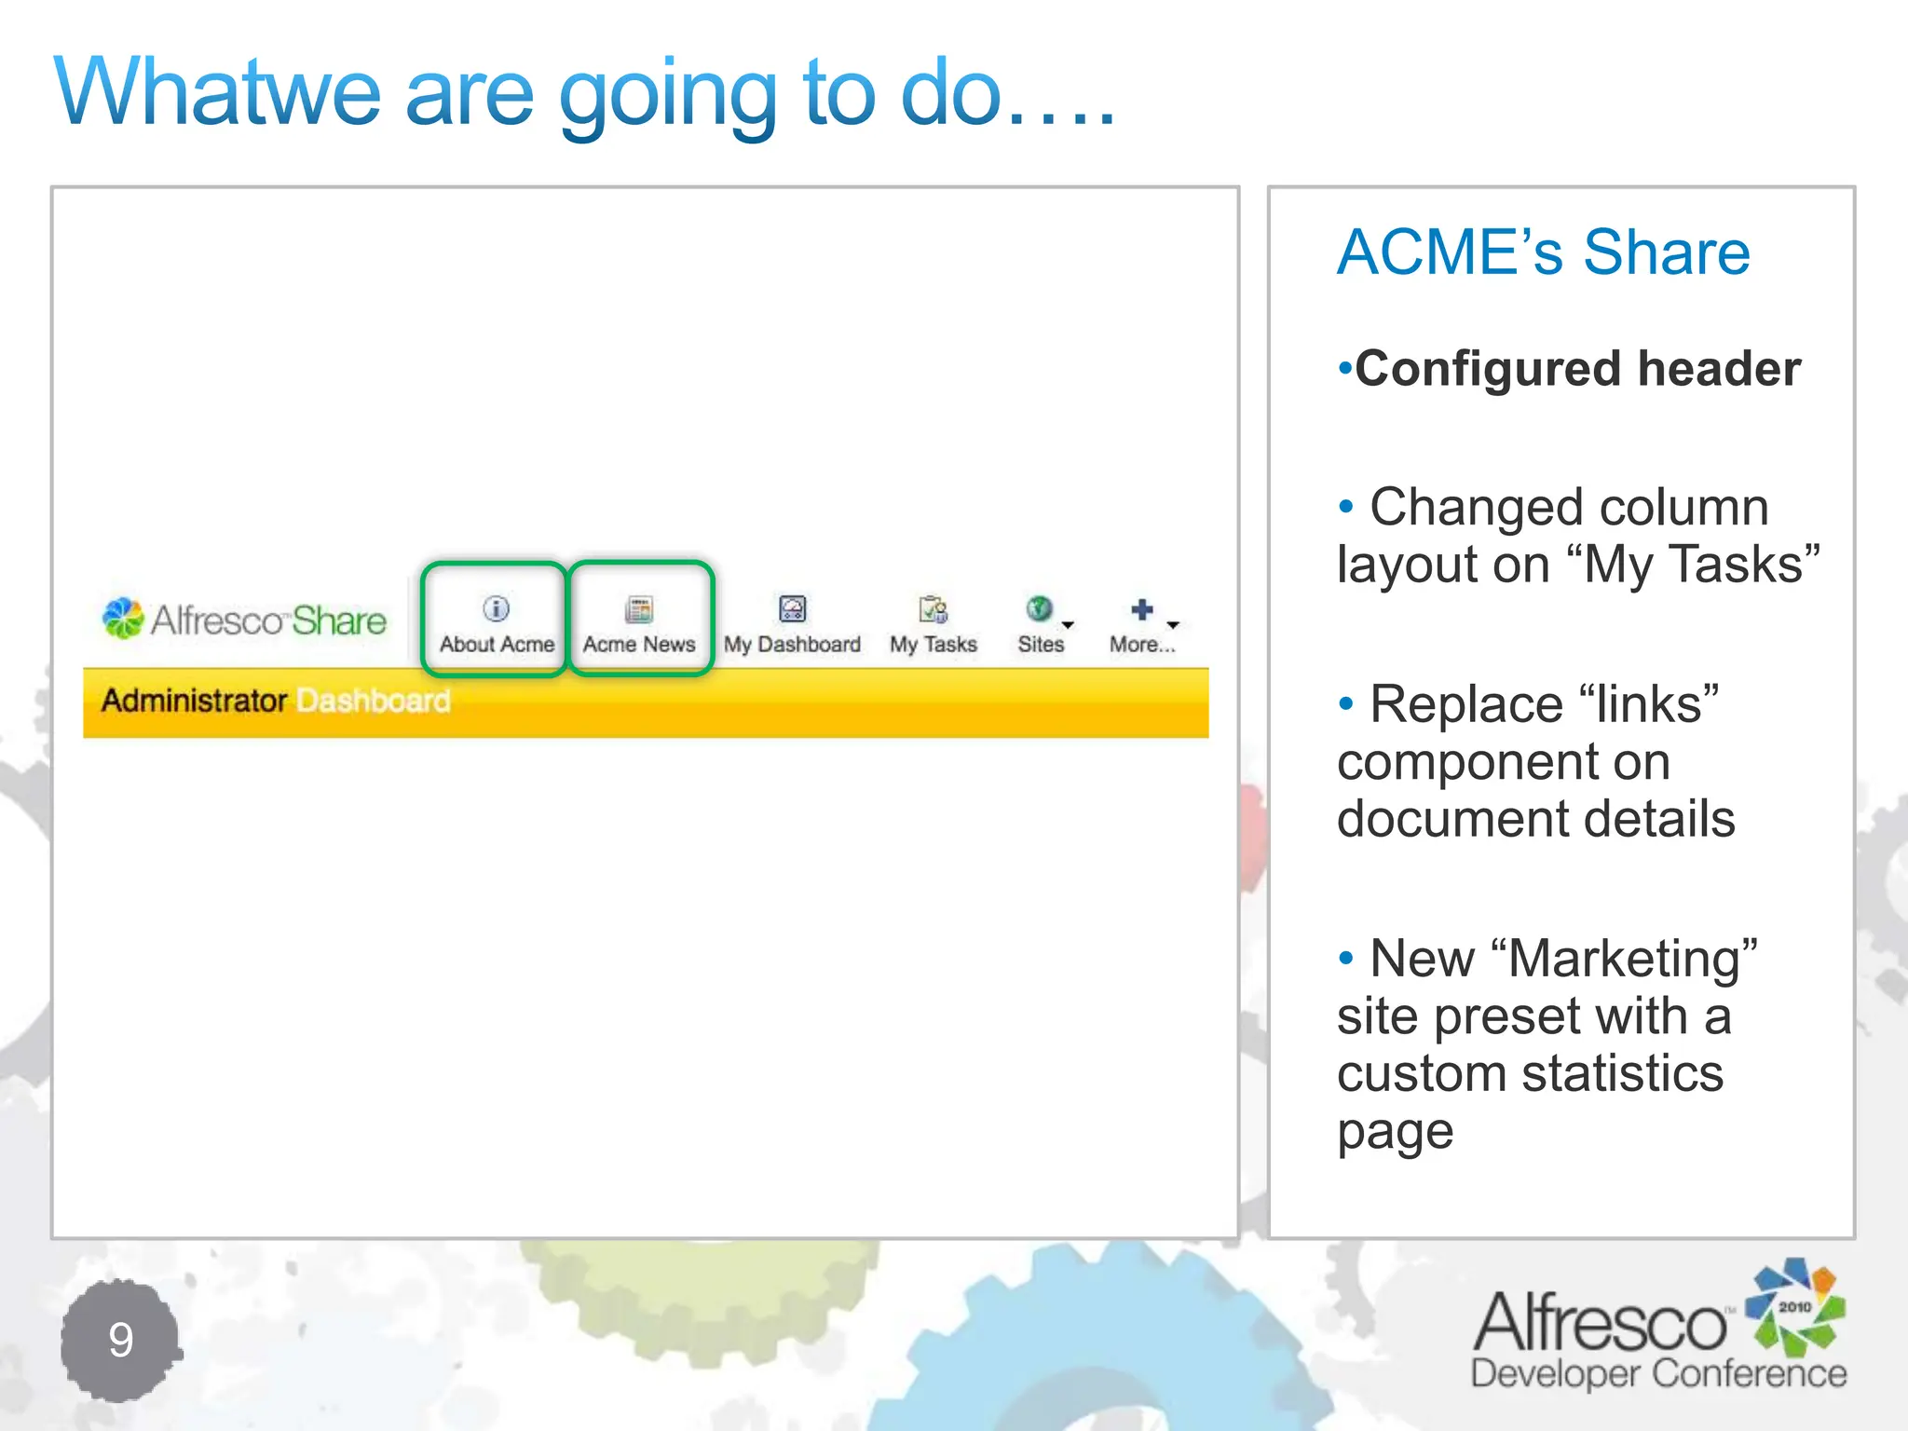Select the Acme News text link
Screen dimensions: 1908x1431
(639, 645)
